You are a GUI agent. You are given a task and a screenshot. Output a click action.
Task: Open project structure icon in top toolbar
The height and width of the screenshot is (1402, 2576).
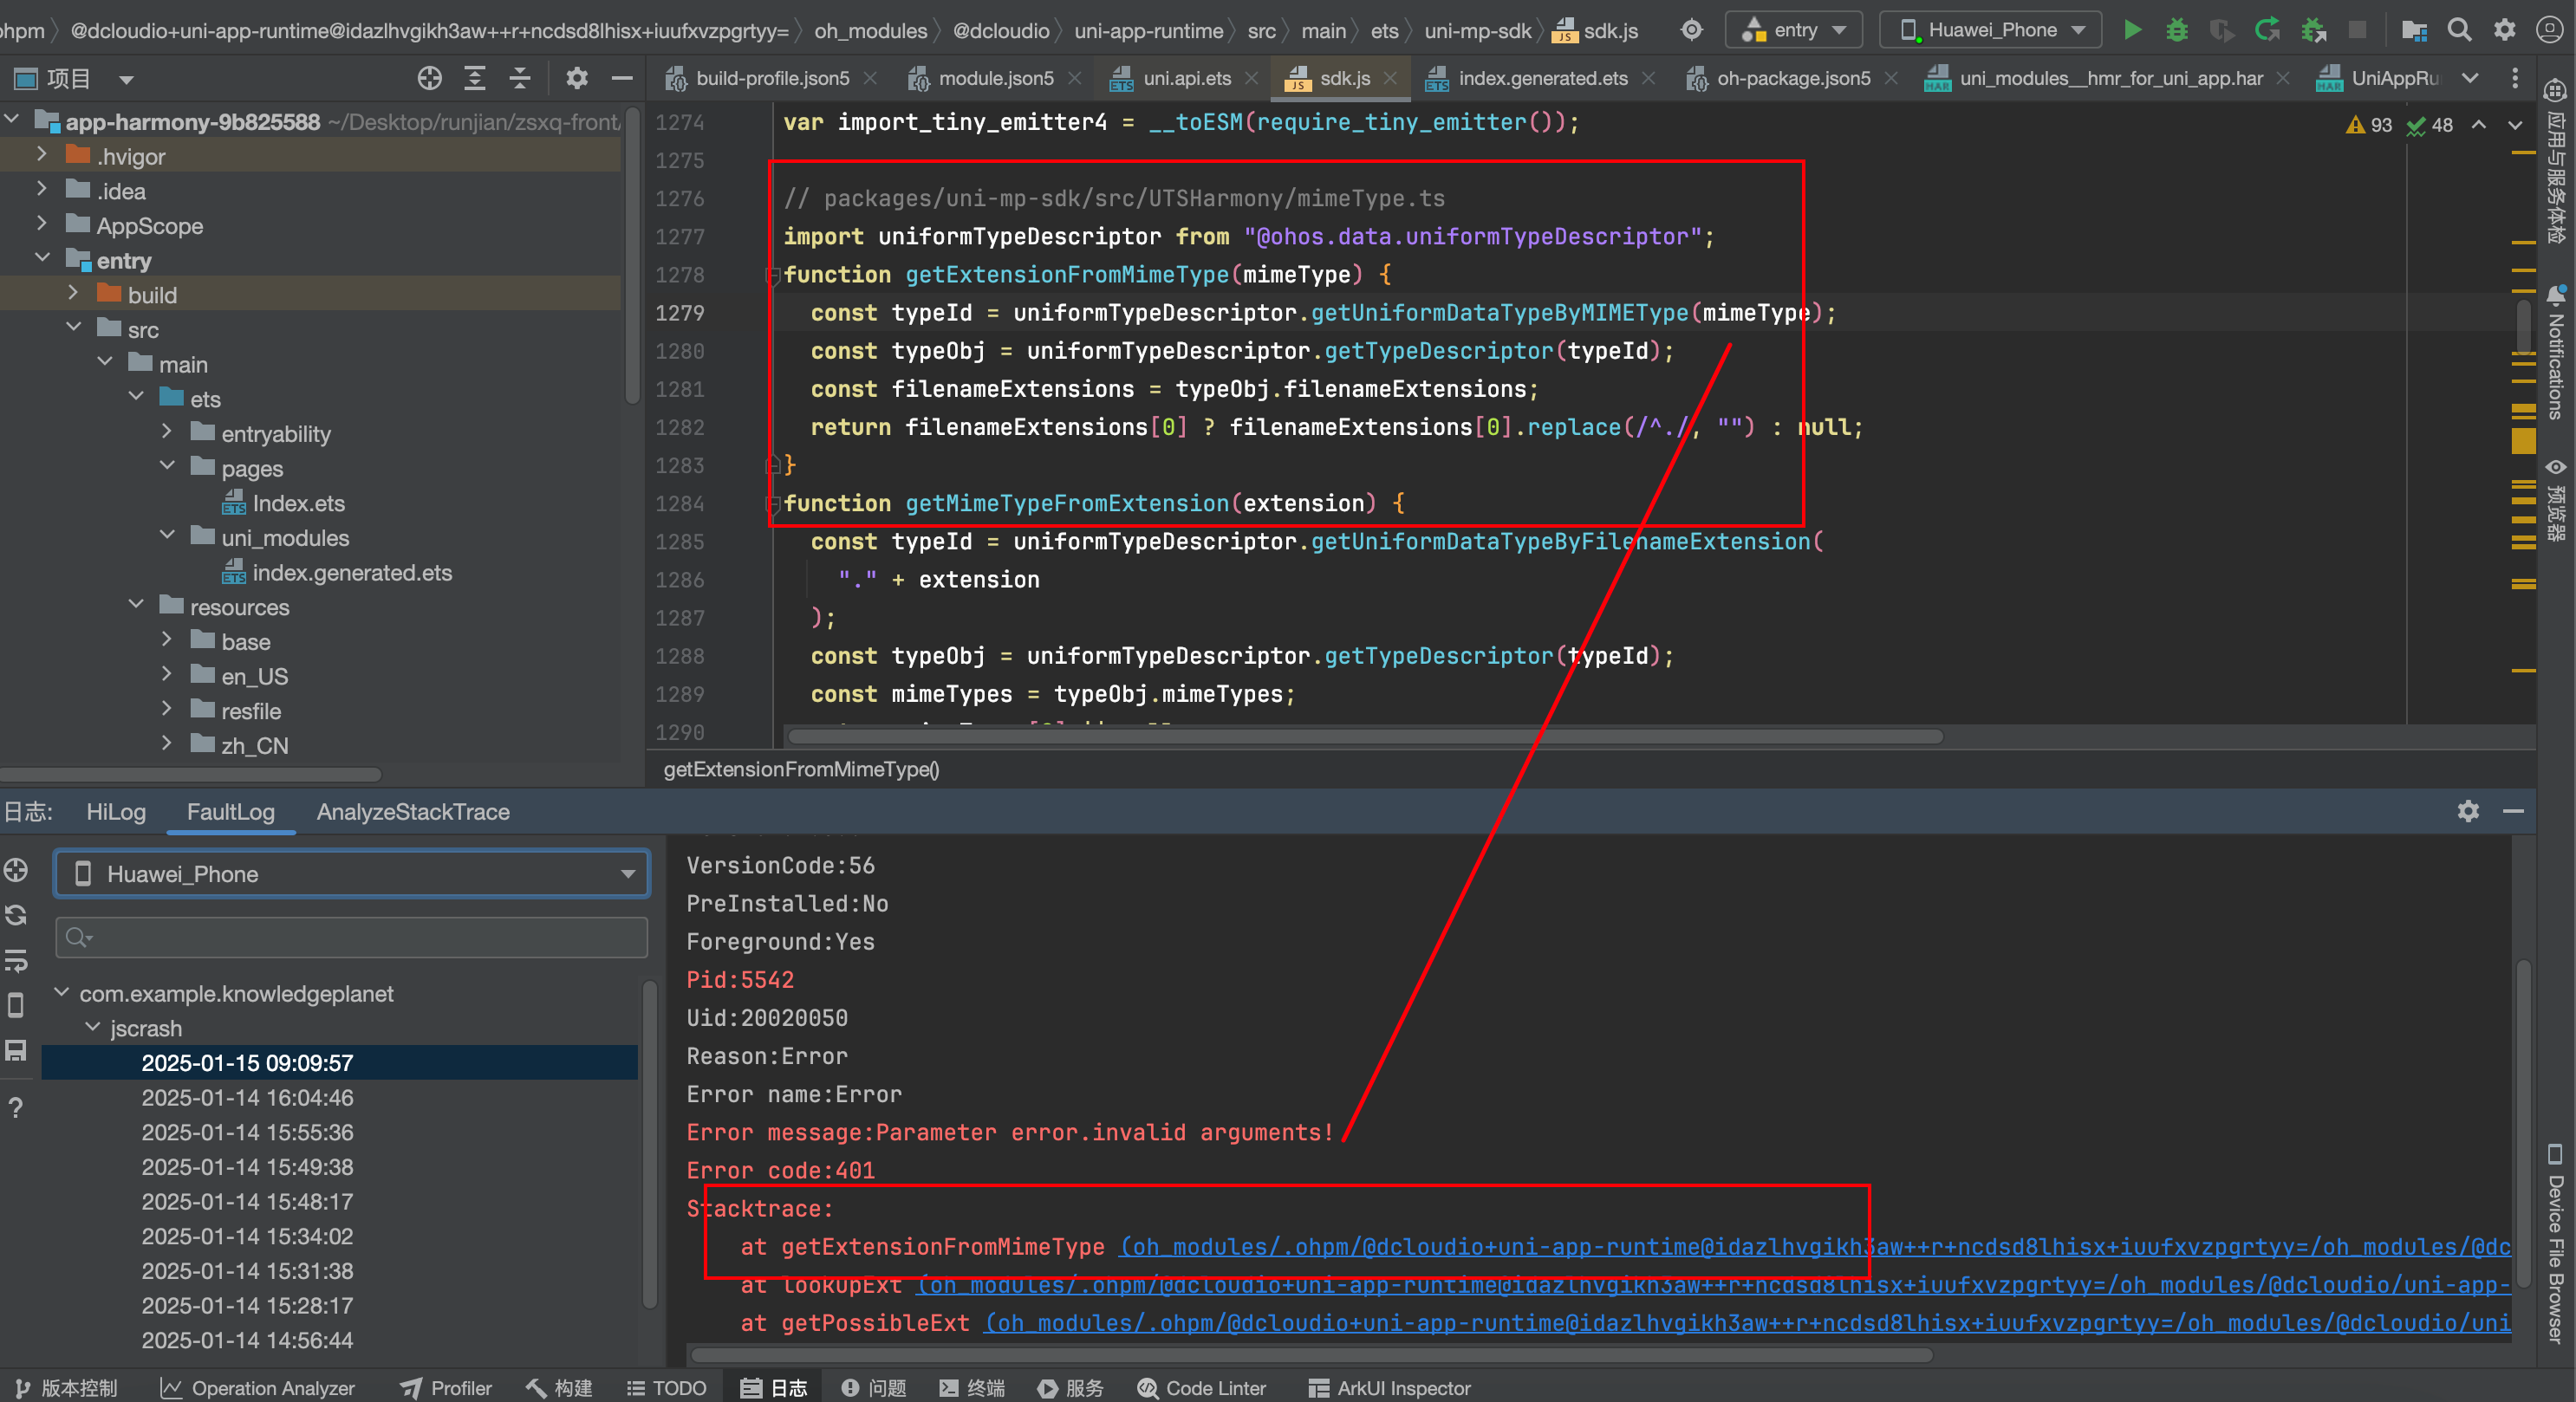2414,30
